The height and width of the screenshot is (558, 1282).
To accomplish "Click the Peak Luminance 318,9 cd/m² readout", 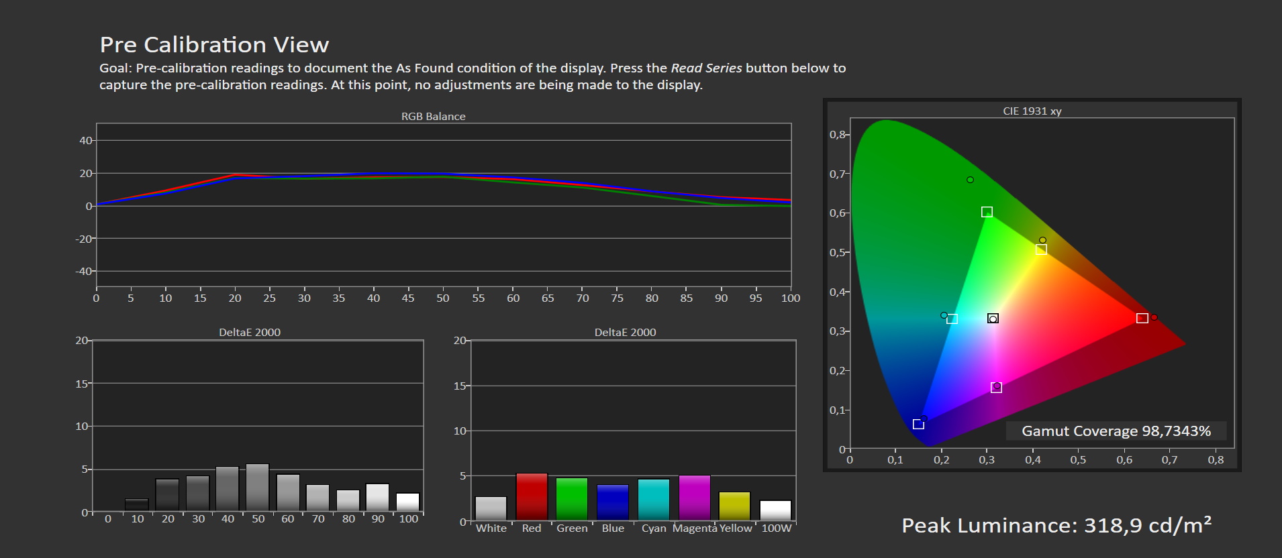I will (1056, 525).
